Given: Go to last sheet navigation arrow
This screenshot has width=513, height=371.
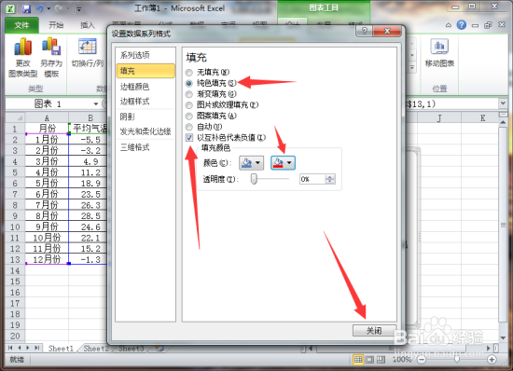Looking at the screenshot, I should 36,348.
